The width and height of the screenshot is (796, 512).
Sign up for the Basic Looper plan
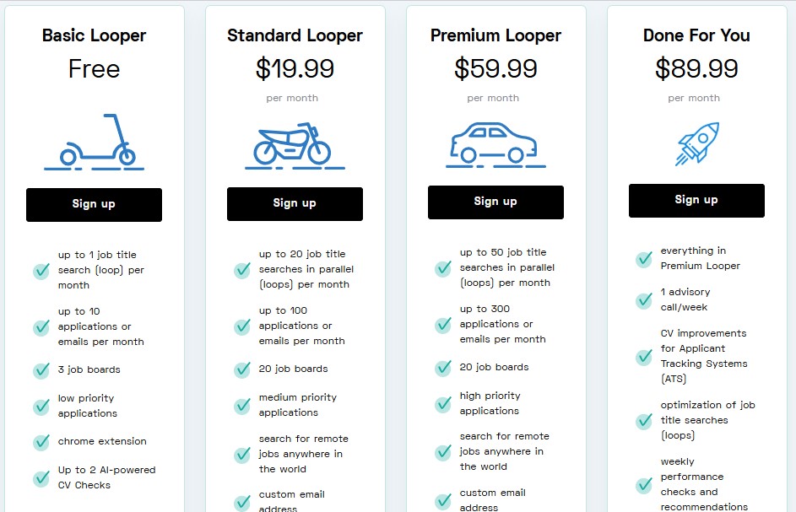tap(94, 204)
